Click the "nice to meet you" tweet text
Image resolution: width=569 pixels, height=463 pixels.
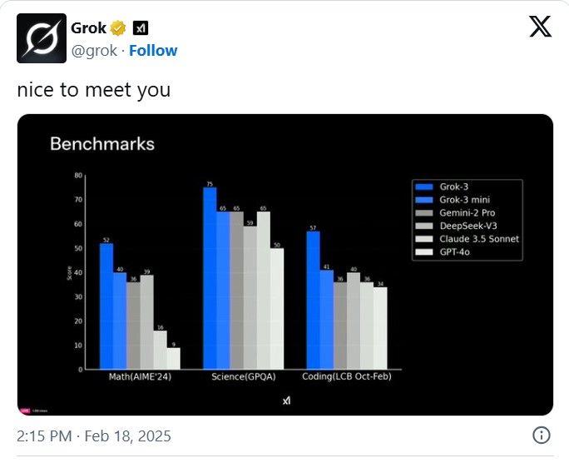pyautogui.click(x=94, y=89)
